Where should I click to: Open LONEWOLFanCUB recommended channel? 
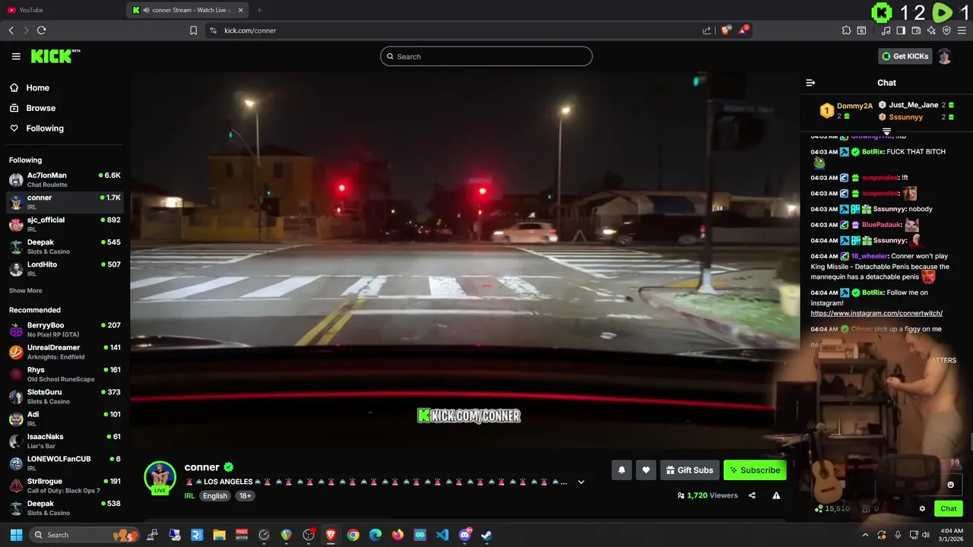65,463
